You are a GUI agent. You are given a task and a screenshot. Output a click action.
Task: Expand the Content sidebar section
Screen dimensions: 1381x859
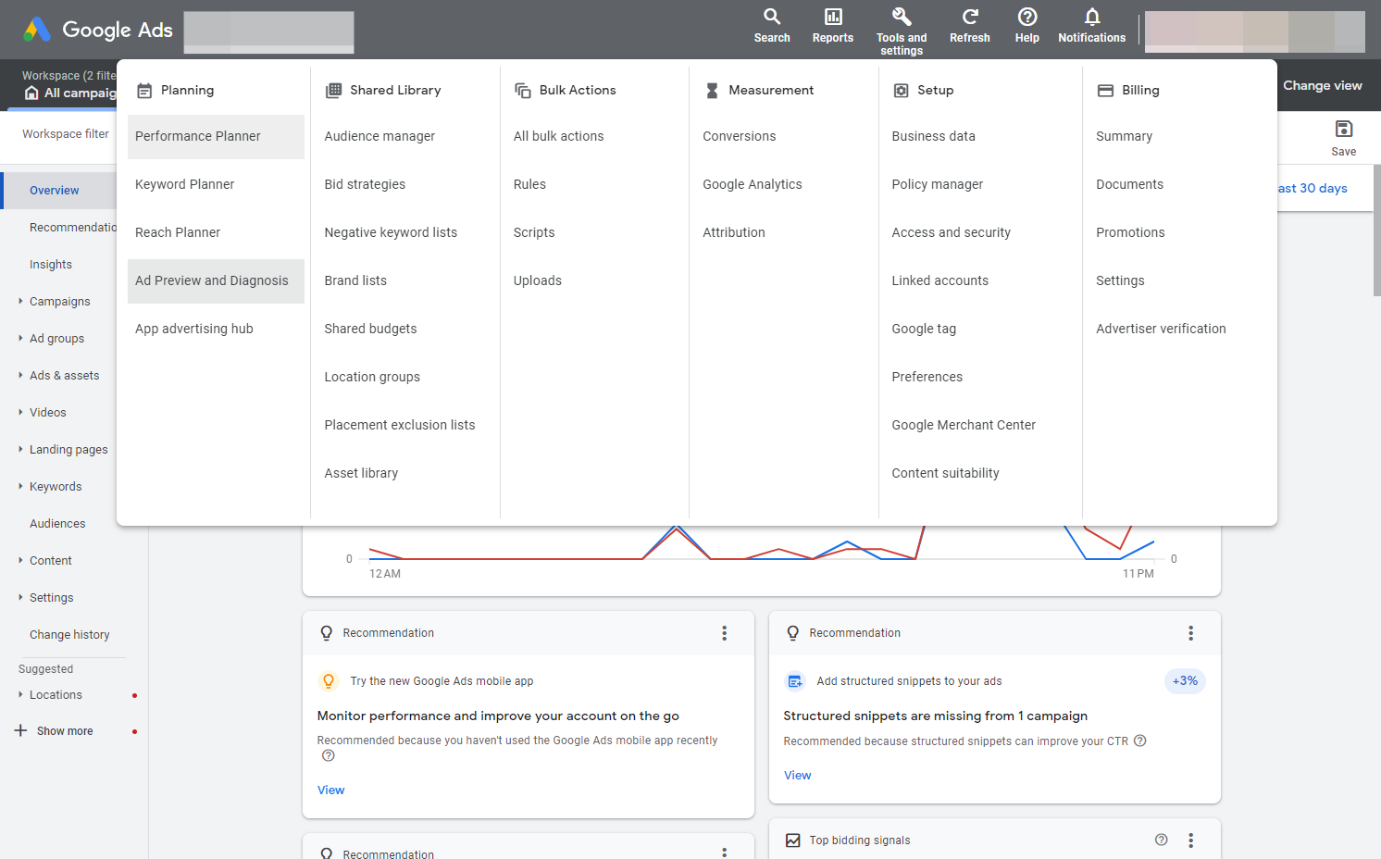[20, 560]
